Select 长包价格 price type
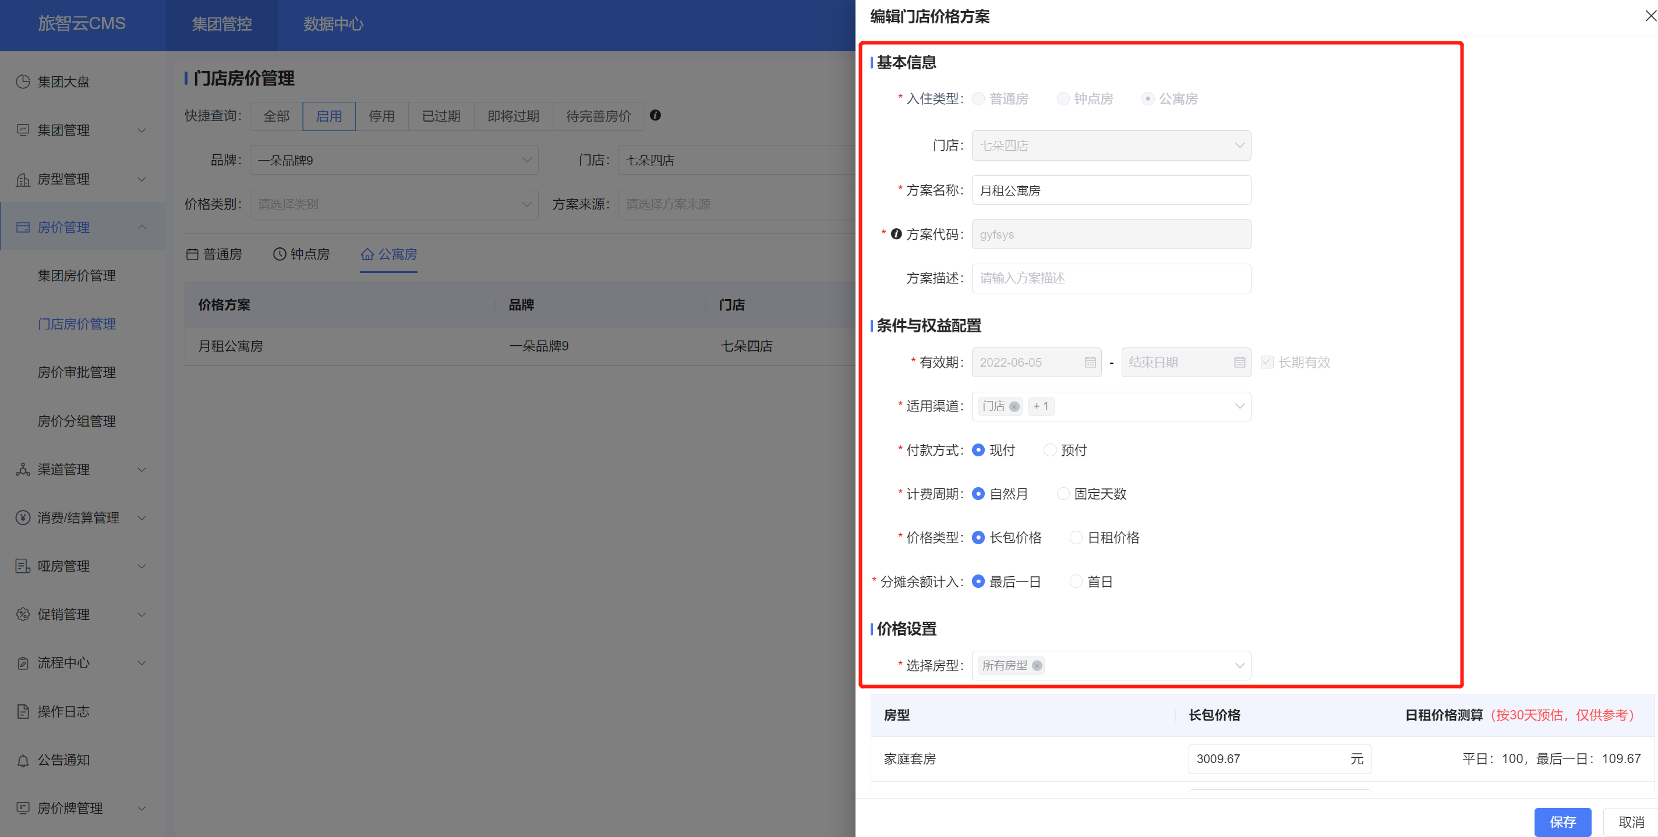This screenshot has width=1658, height=837. pos(978,537)
